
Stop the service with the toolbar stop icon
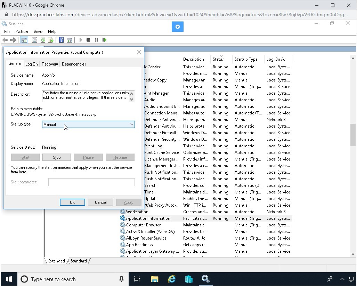88,40
